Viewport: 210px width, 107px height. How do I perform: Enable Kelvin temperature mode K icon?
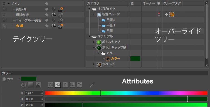click(x=65, y=85)
